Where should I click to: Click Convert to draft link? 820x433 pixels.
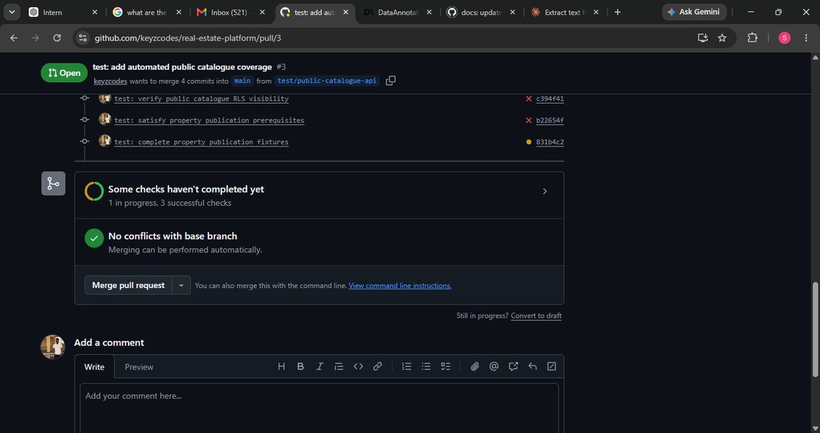(536, 315)
